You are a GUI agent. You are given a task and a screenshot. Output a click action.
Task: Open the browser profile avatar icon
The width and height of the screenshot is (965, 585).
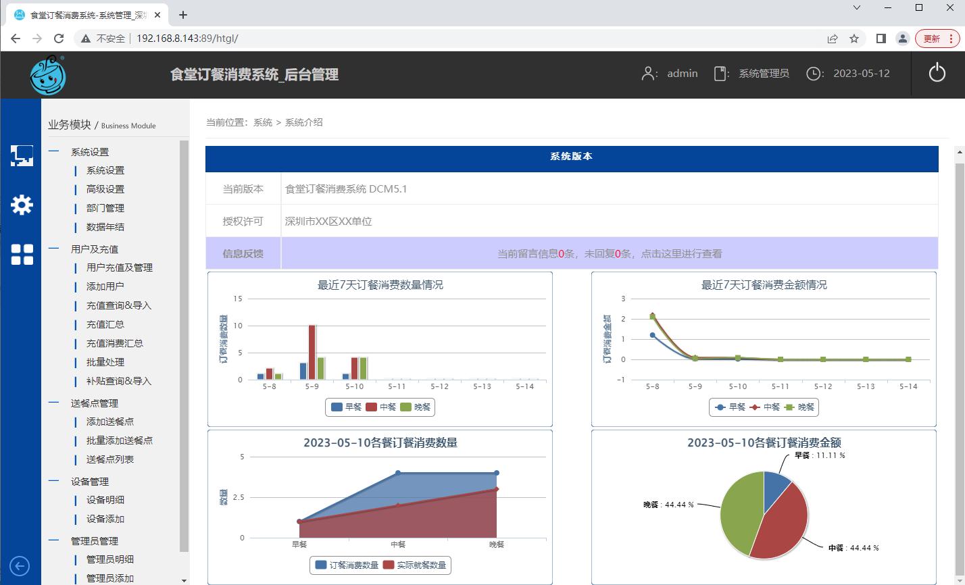coord(902,39)
